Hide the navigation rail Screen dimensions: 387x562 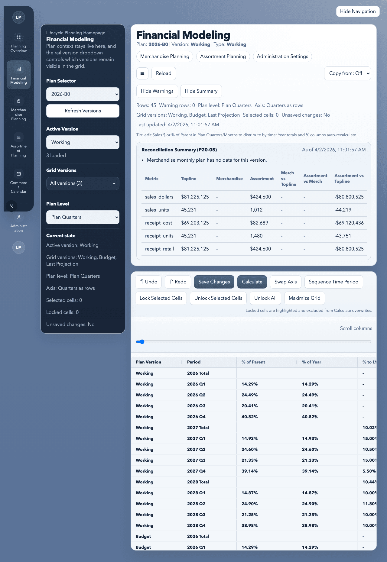coord(358,11)
